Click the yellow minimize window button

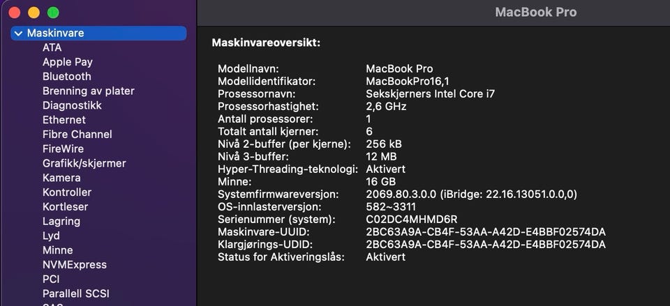[33, 13]
